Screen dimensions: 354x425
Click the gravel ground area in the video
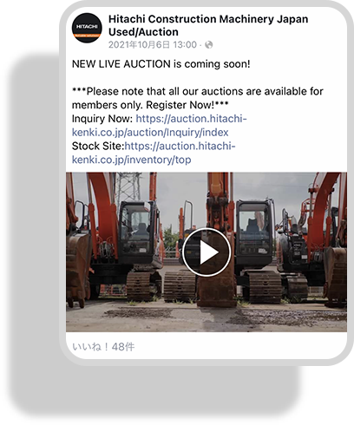(x=206, y=317)
